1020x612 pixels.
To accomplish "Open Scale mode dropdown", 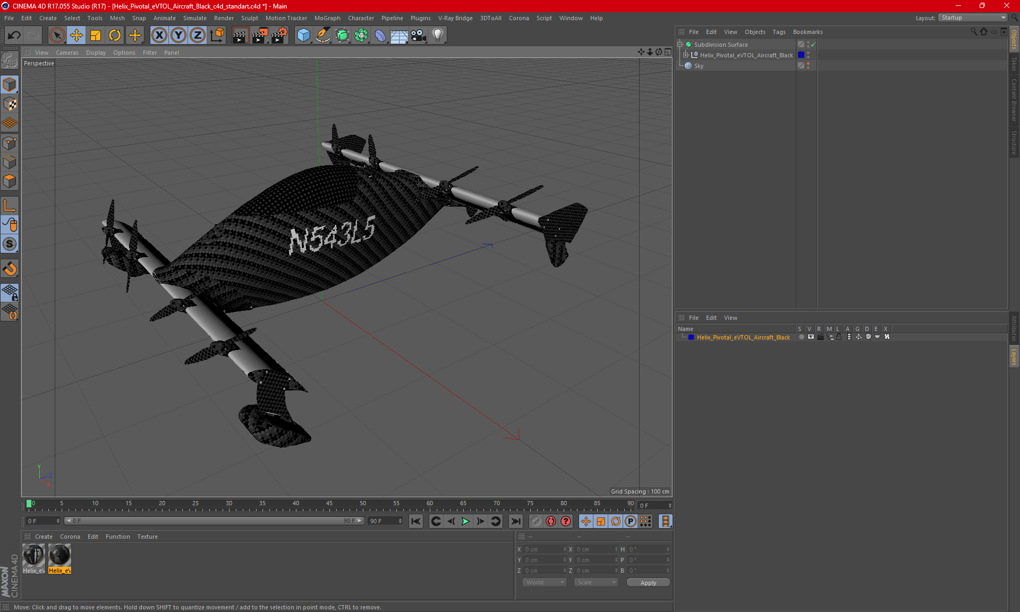I will point(596,583).
